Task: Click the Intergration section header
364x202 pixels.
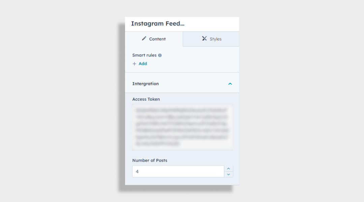Action: click(x=182, y=84)
